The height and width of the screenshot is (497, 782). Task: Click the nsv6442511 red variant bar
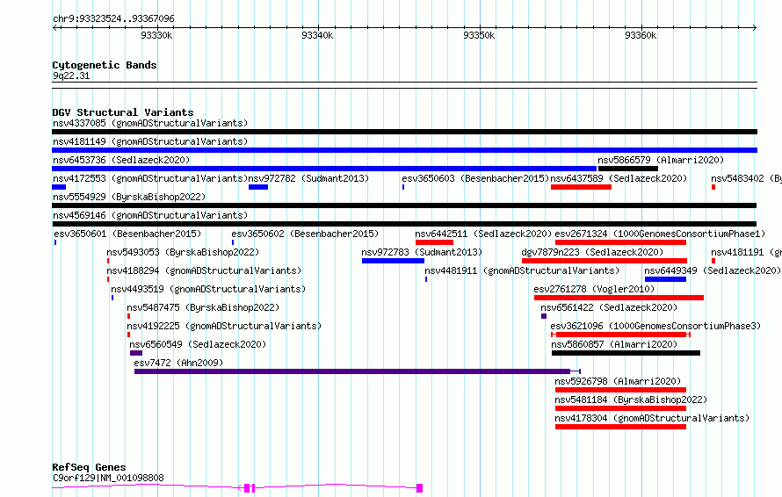coord(434,242)
